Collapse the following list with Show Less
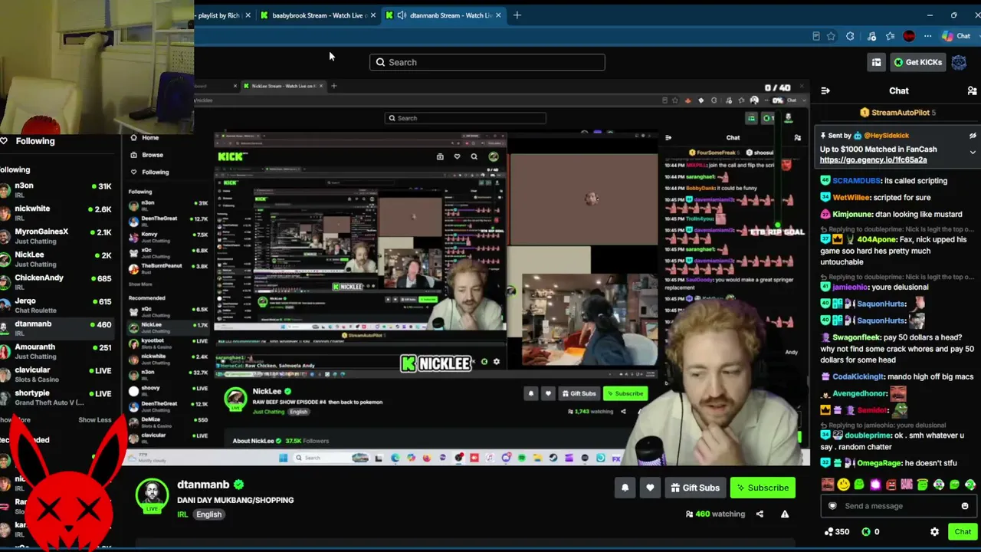 pyautogui.click(x=95, y=420)
